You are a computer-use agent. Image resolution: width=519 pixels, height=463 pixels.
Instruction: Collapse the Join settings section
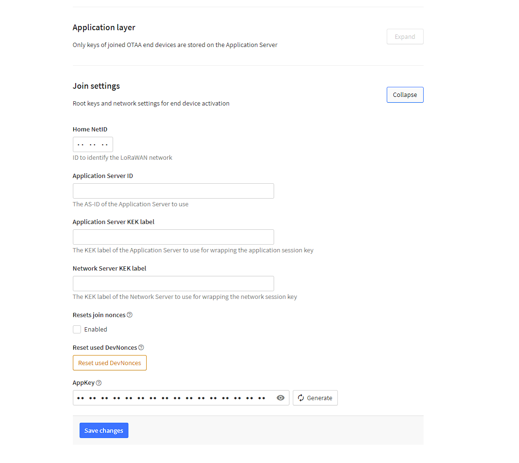point(405,95)
